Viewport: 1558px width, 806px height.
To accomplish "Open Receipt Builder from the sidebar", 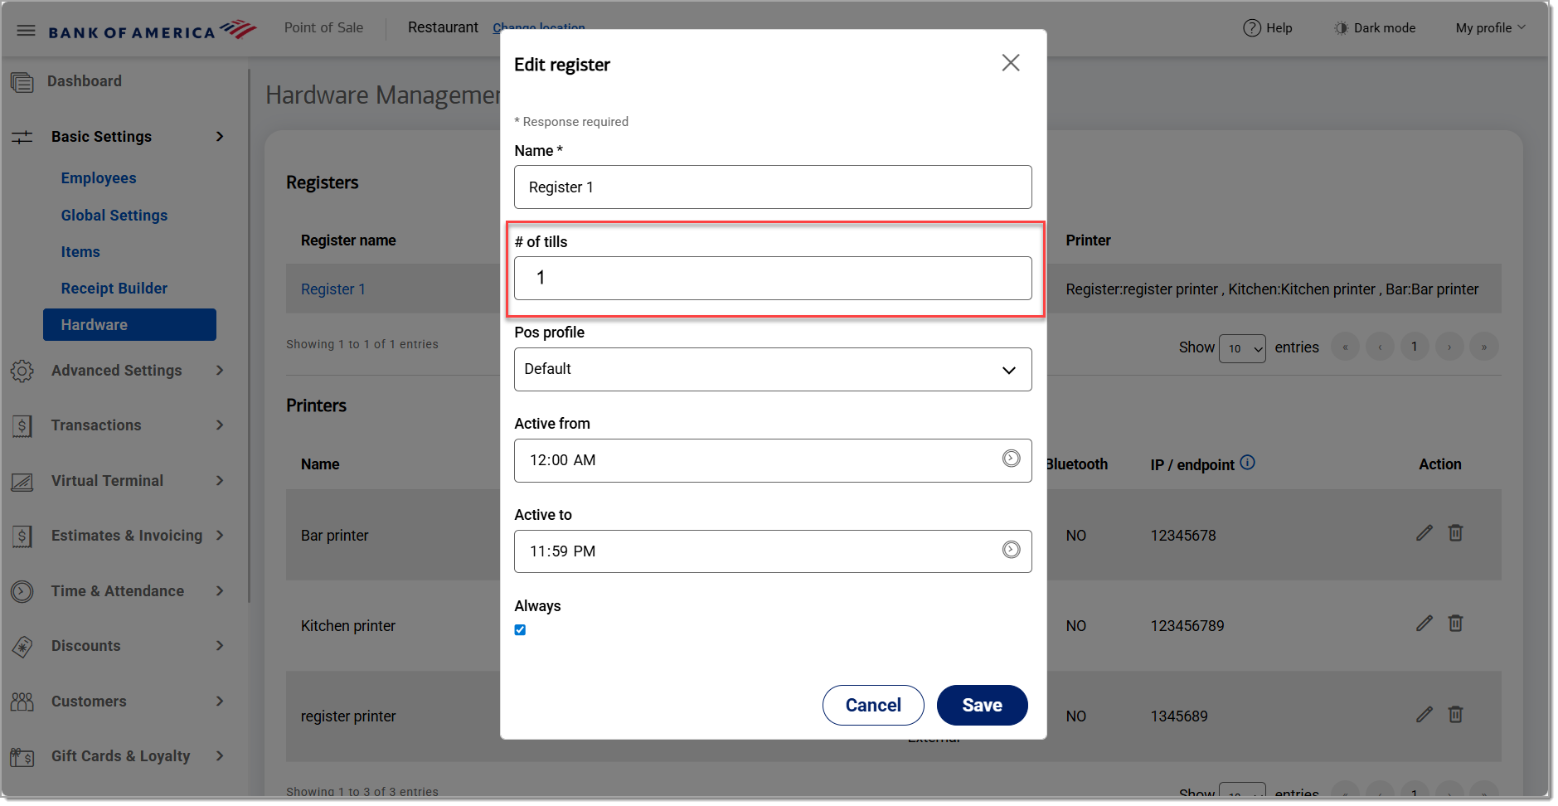I will 114,289.
